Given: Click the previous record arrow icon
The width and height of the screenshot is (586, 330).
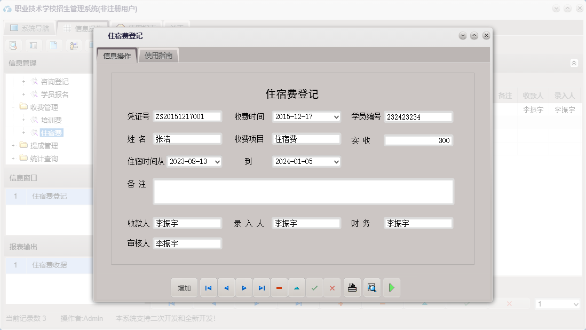Looking at the screenshot, I should pyautogui.click(x=226, y=288).
